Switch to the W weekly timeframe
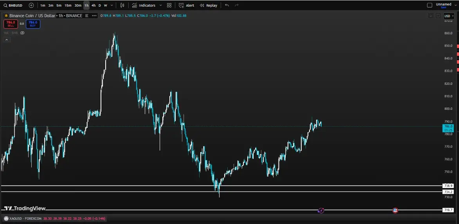The image size is (459, 224). point(105,5)
